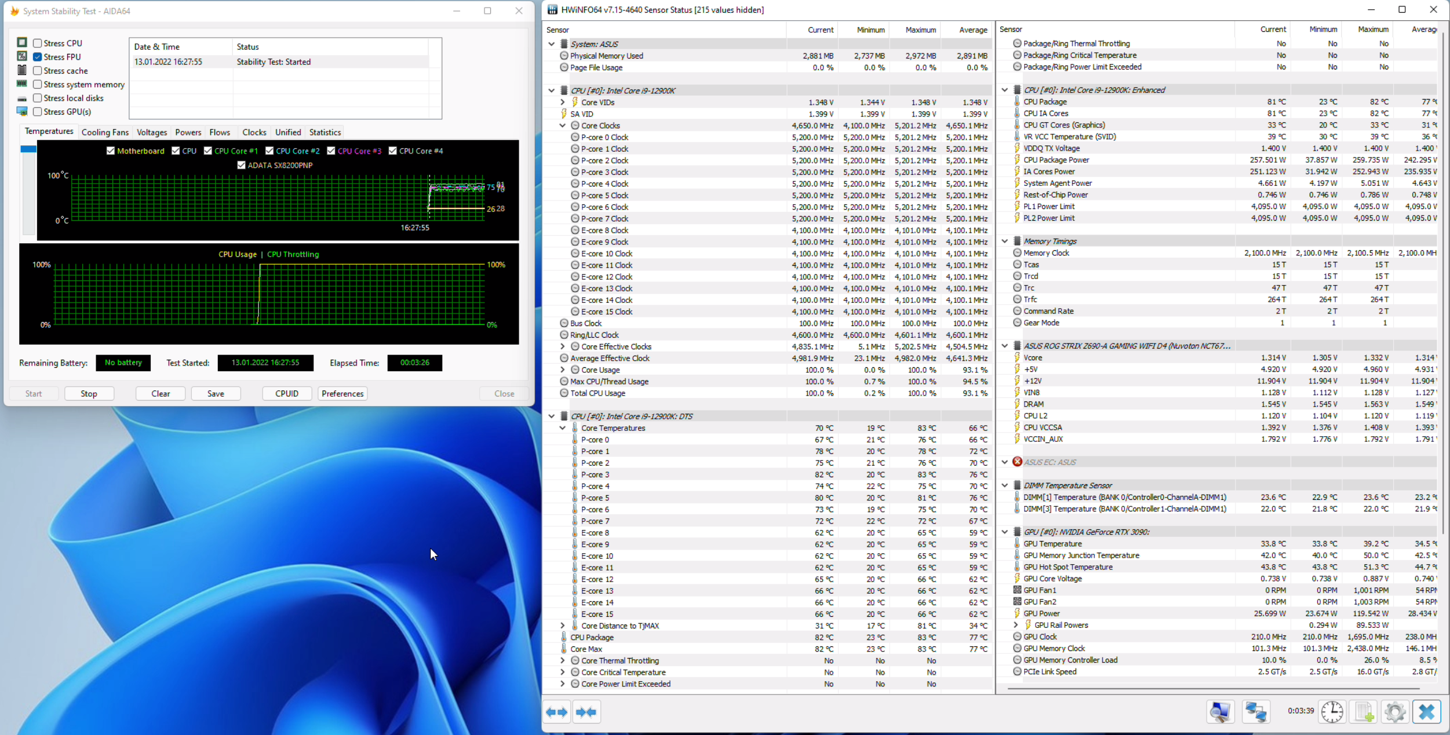
Task: Open the Statistics tab
Action: point(325,132)
